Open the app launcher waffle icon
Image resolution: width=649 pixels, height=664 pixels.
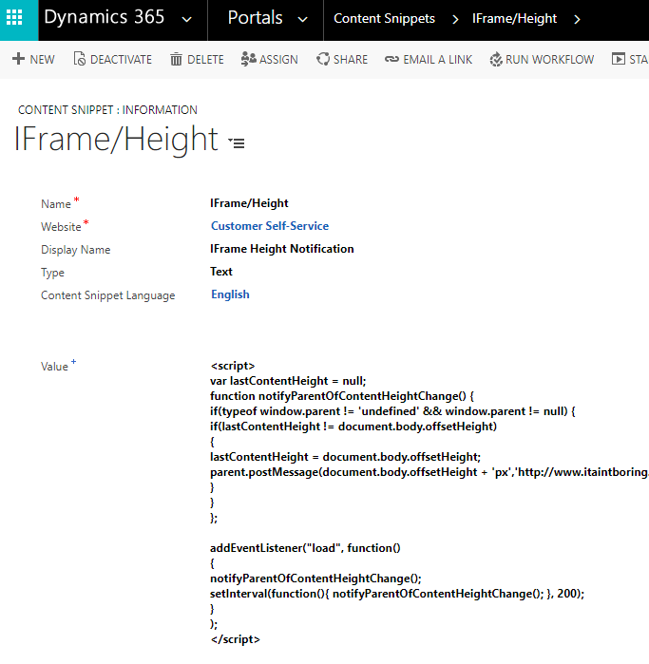14,17
